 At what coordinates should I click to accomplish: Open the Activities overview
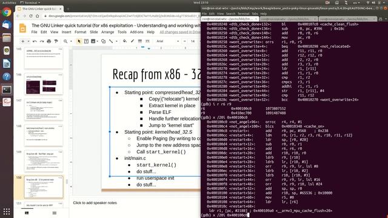(9, 2)
